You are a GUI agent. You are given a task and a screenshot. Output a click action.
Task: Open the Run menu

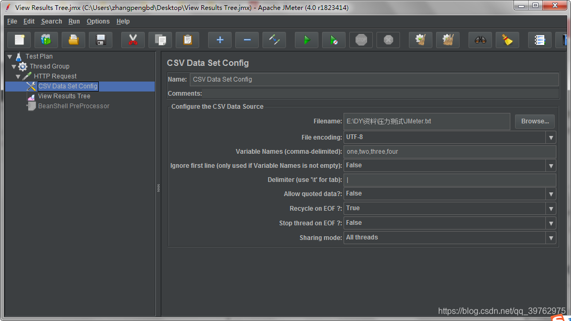74,21
